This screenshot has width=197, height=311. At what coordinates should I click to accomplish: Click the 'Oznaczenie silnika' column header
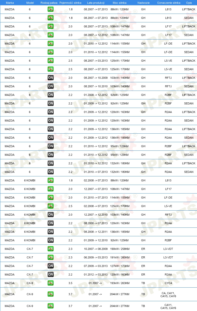tap(169, 3)
